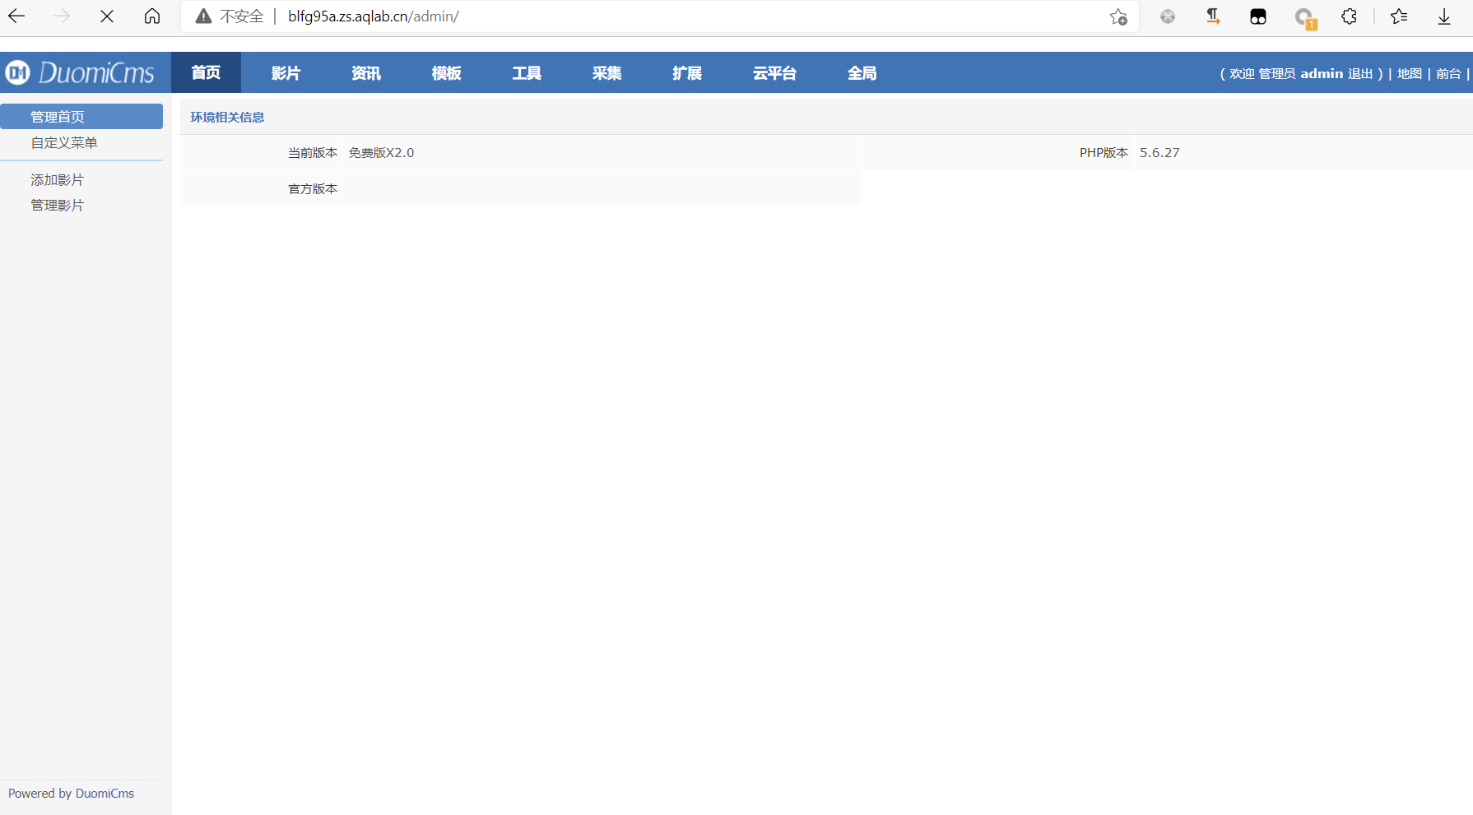Click the 不安全 security warning icon
This screenshot has width=1473, height=815.
tap(202, 16)
